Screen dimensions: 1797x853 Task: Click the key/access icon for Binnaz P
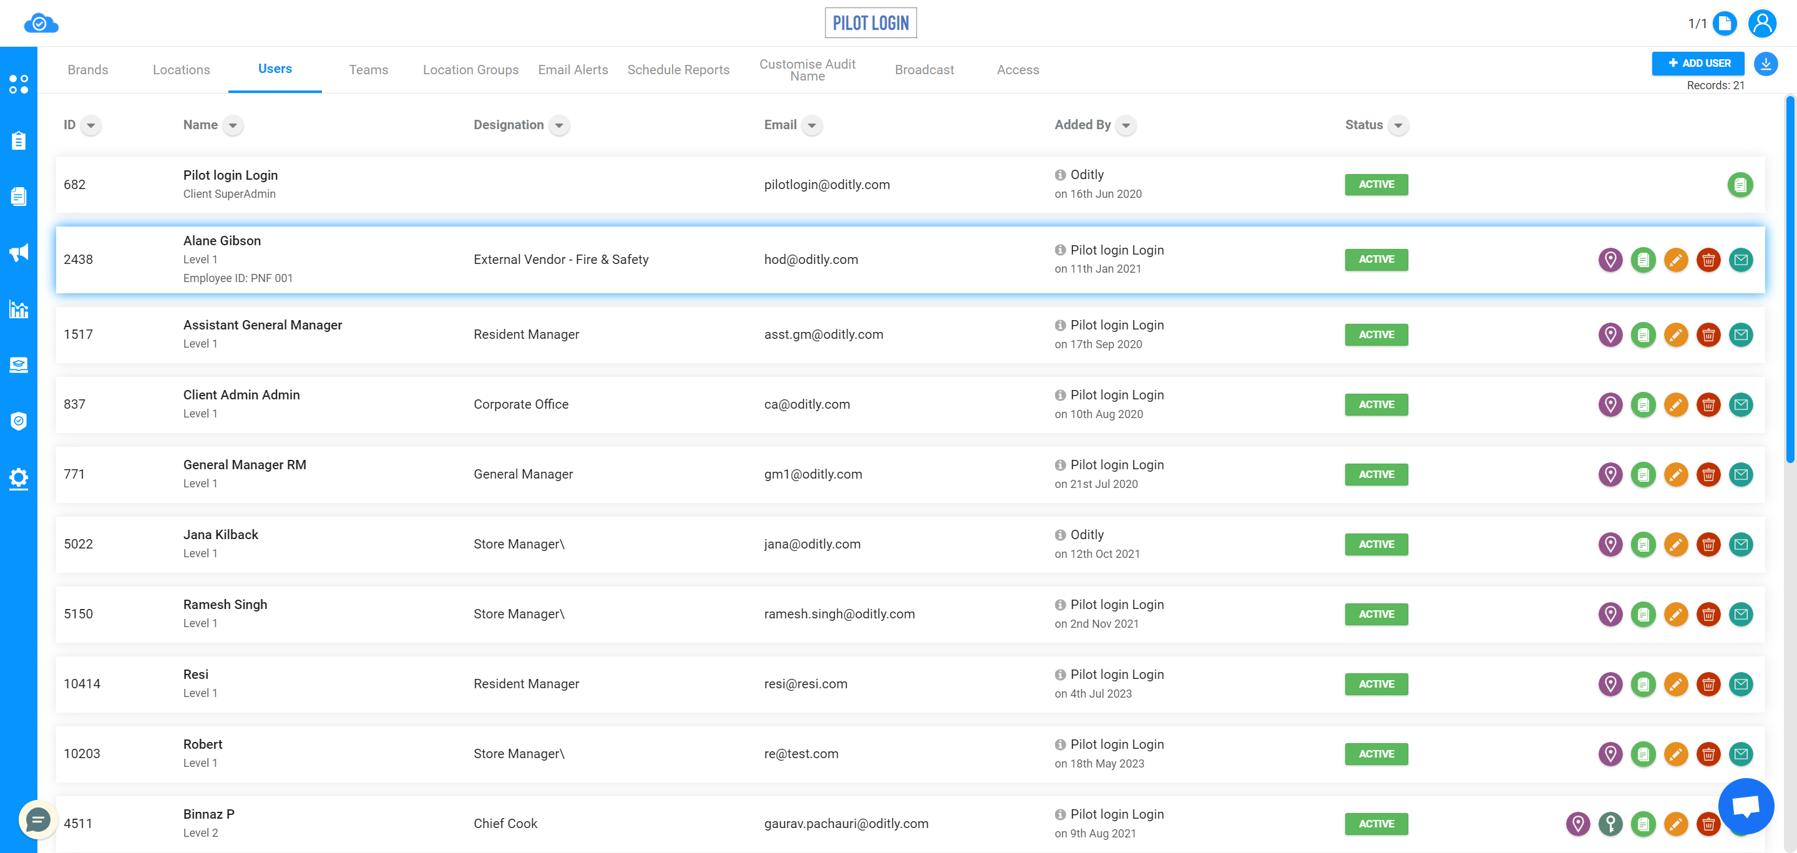(1610, 823)
